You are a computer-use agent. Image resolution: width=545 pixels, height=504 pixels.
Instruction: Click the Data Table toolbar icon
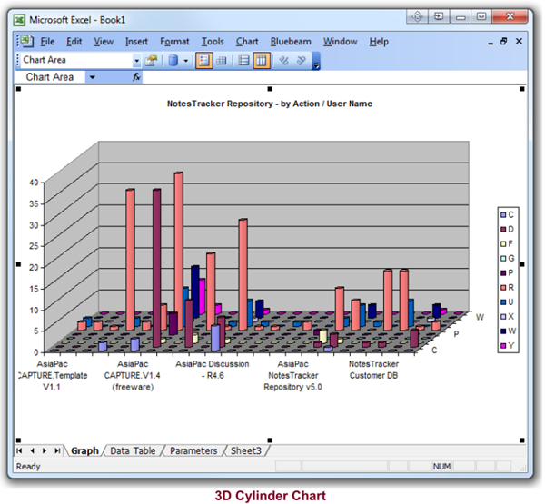222,60
